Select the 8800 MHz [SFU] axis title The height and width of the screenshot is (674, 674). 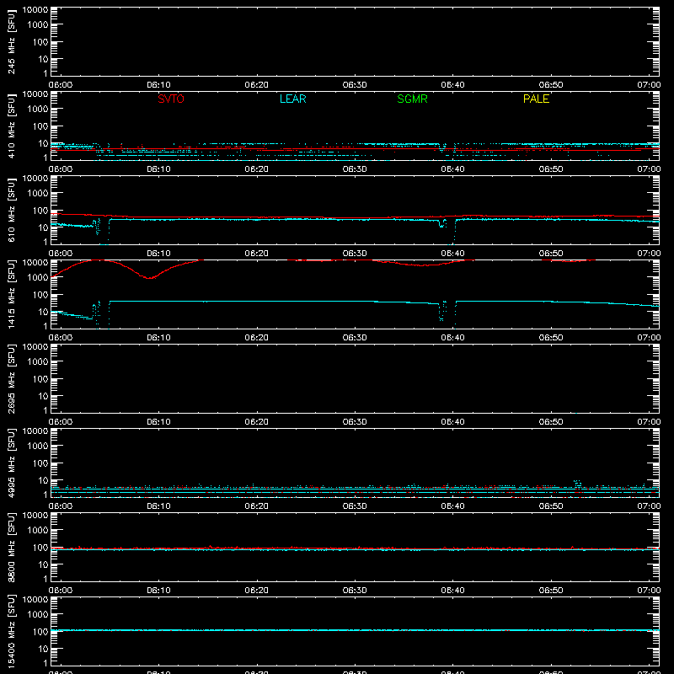click(11, 547)
